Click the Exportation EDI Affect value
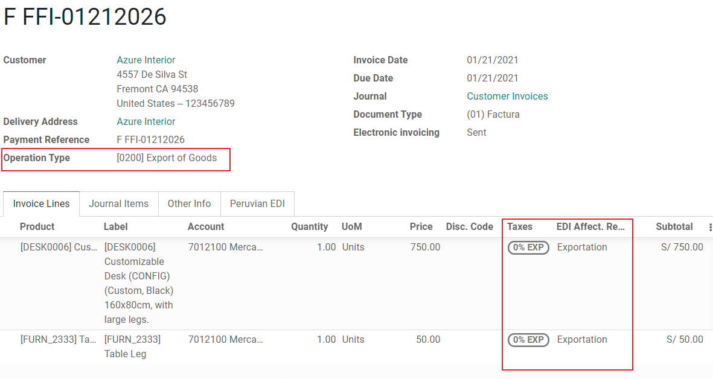This screenshot has height=379, width=713. [x=581, y=247]
